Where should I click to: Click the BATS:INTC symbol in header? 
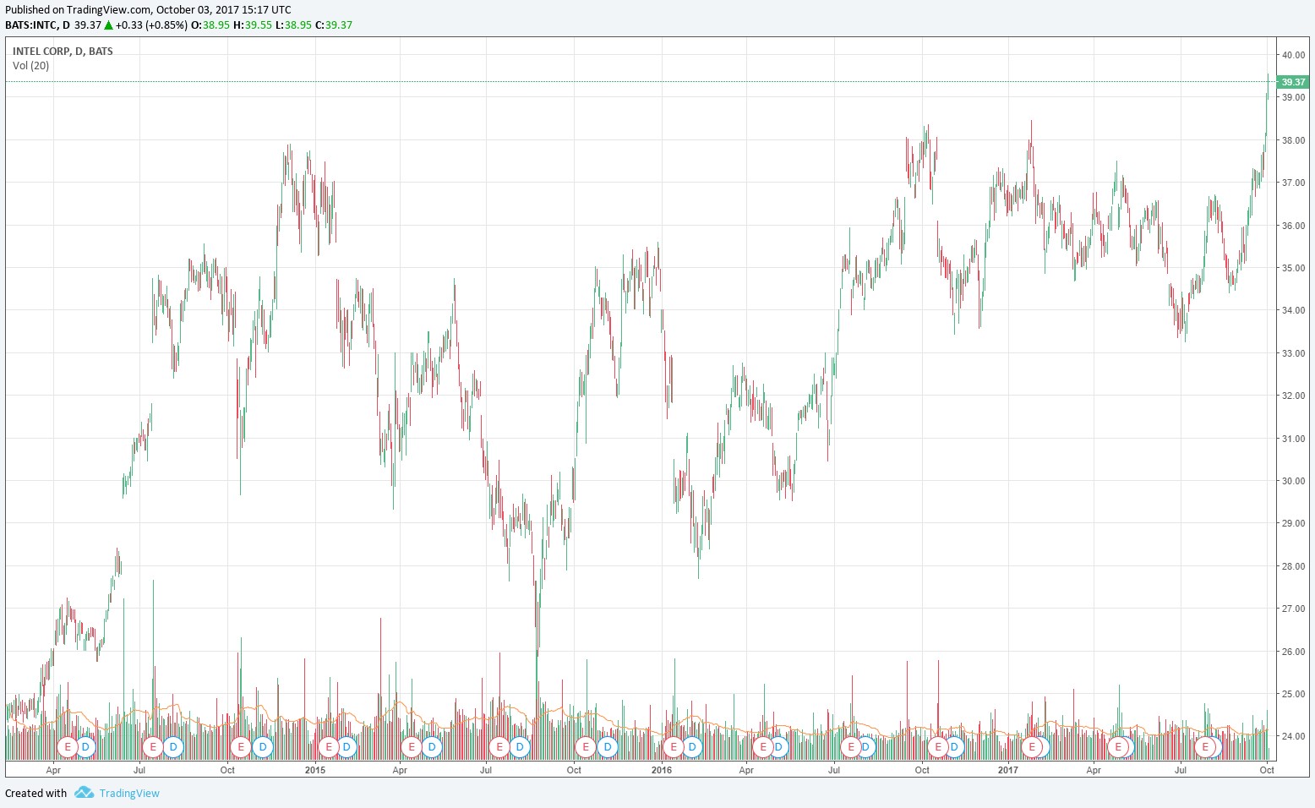tap(31, 25)
